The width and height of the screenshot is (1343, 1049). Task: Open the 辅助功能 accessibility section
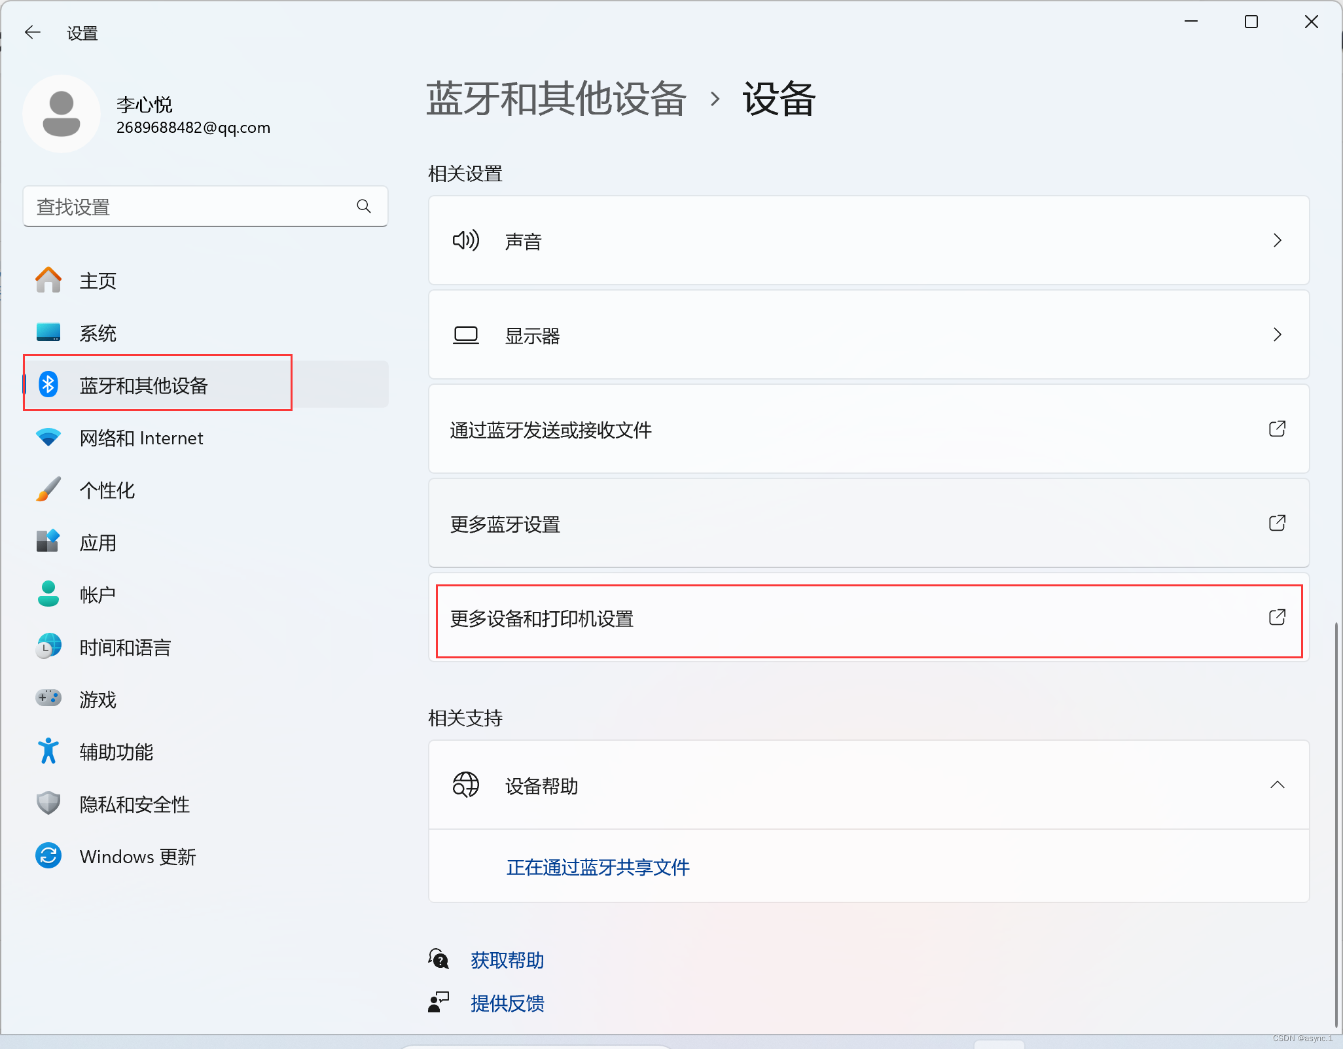point(116,752)
